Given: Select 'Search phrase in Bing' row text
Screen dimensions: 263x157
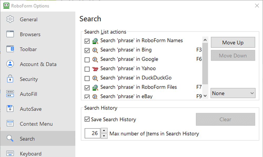Looking at the screenshot, I should point(126,50).
